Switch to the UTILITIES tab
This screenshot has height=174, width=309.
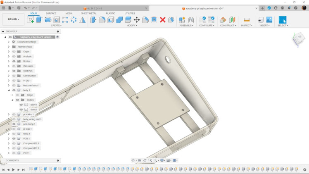(x=130, y=13)
